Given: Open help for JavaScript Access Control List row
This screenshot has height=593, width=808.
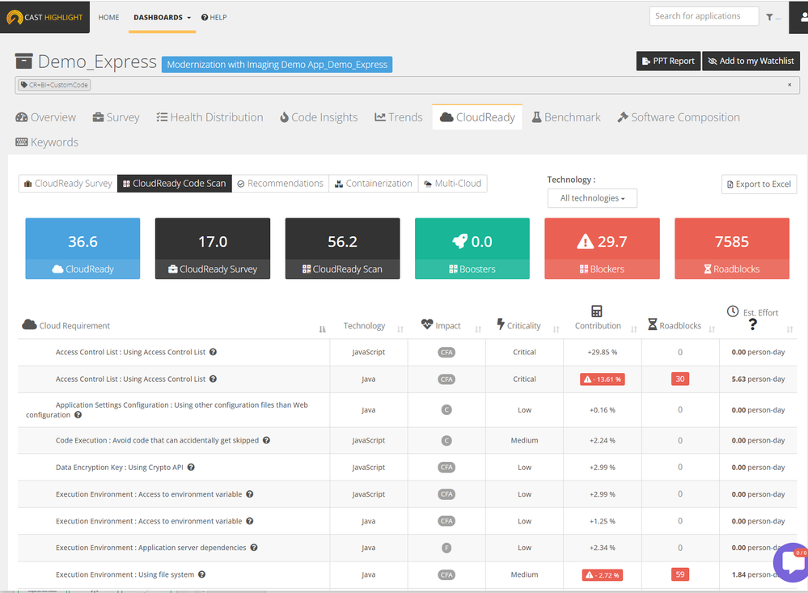Looking at the screenshot, I should tap(213, 352).
